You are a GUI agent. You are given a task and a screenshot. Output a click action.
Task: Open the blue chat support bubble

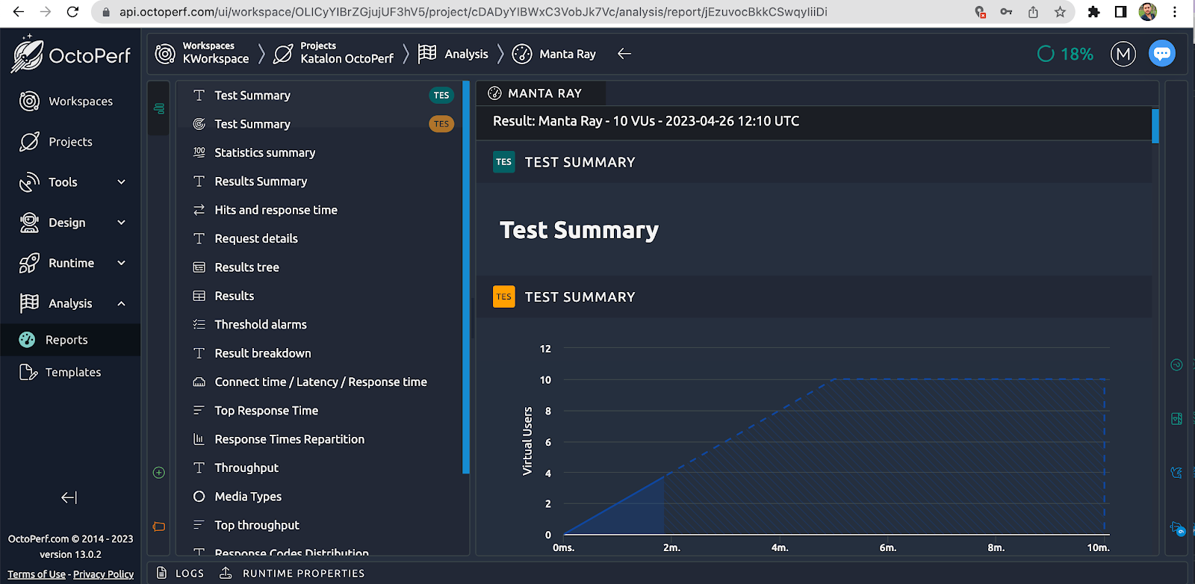[x=1161, y=54]
